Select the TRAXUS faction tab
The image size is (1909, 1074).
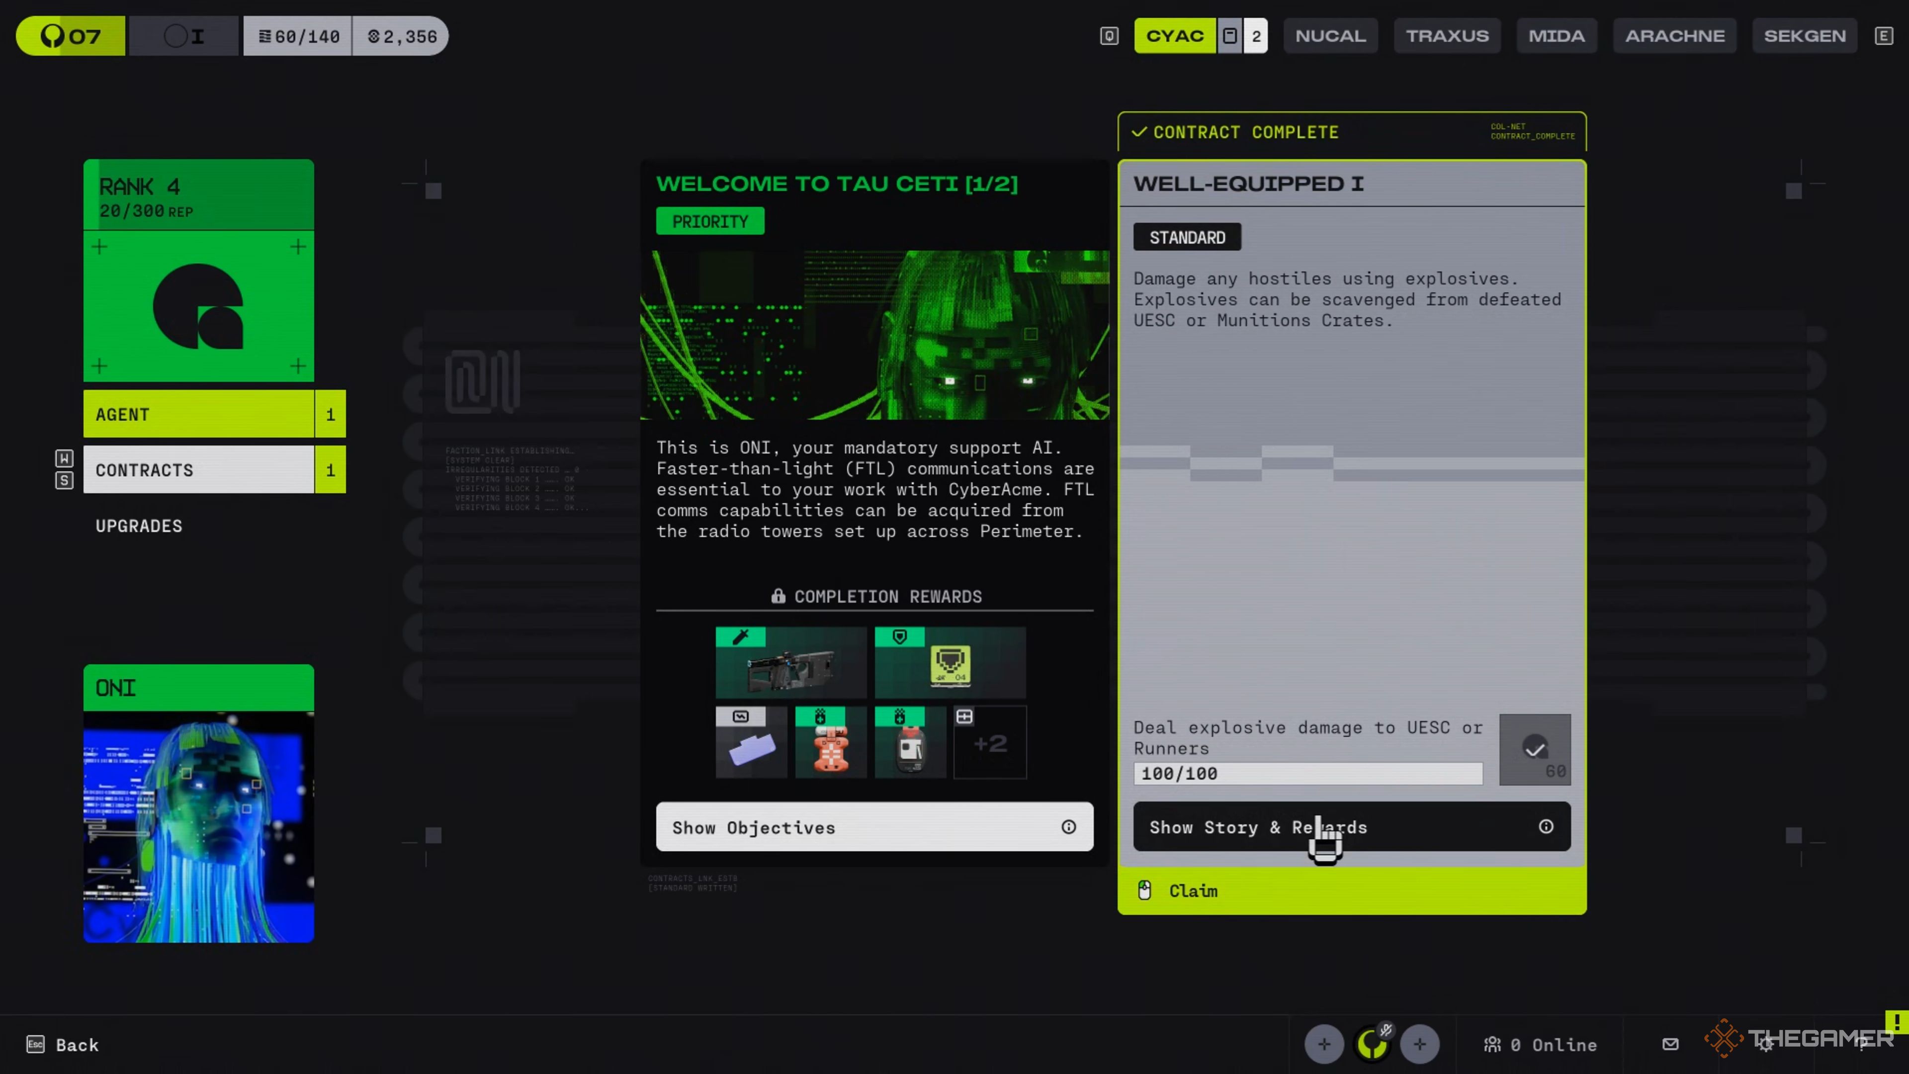coord(1447,36)
